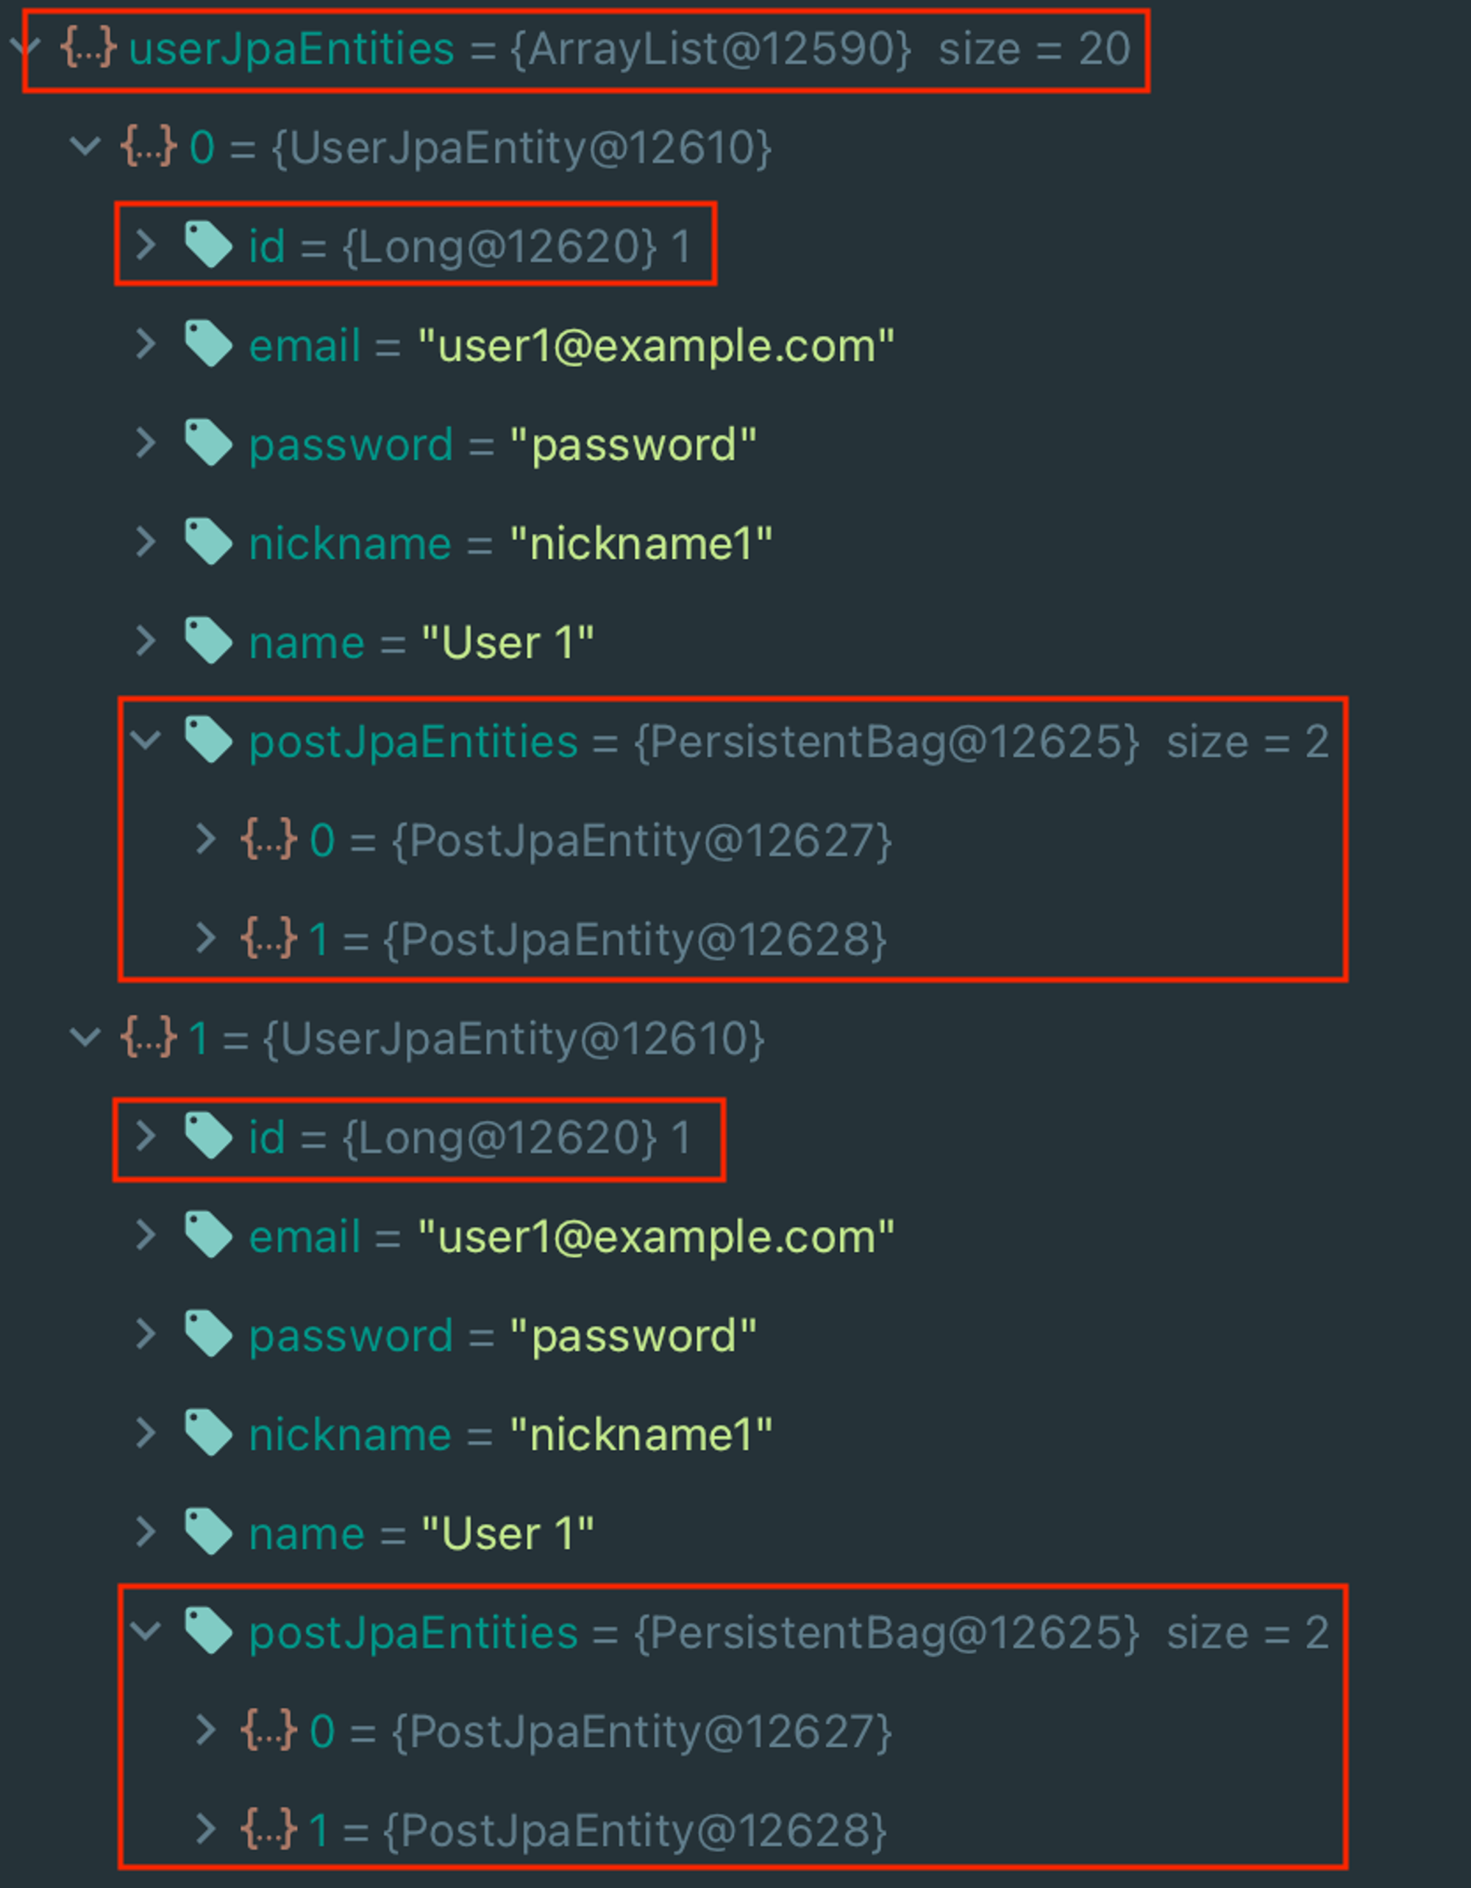Screen dimensions: 1471x1888
Task: Select second email value user1@example.com
Action: pyautogui.click(x=656, y=1236)
